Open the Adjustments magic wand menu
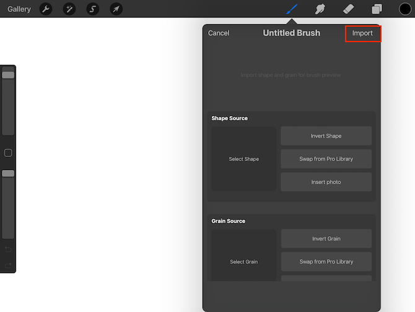Viewport: 415px width, 312px height. tap(69, 9)
